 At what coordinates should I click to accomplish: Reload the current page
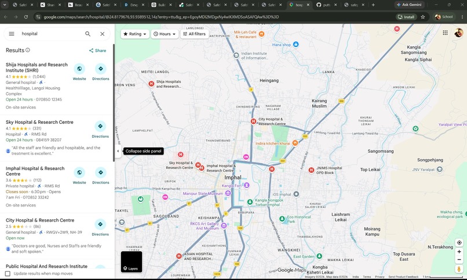pyautogui.click(x=26, y=17)
